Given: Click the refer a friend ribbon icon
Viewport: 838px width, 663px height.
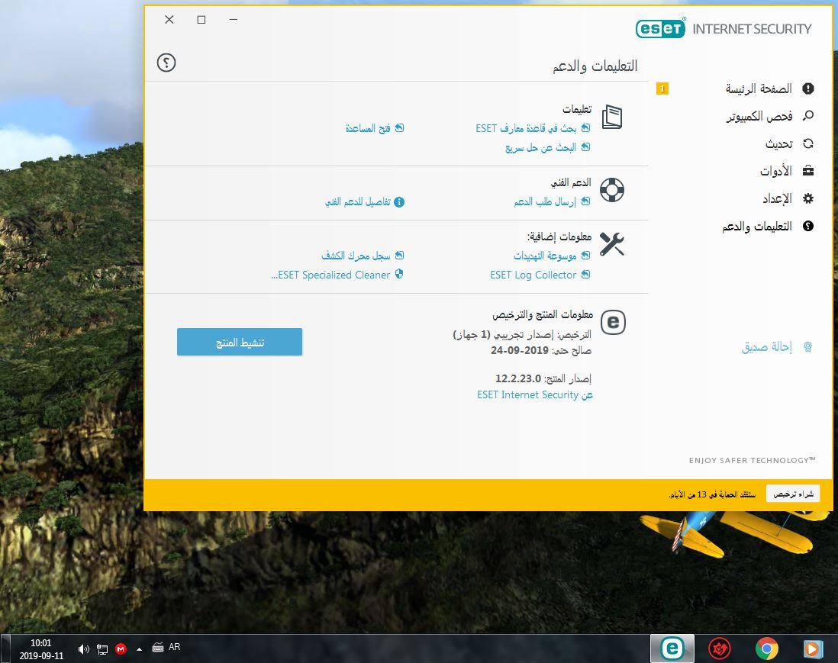Looking at the screenshot, I should pyautogui.click(x=808, y=347).
